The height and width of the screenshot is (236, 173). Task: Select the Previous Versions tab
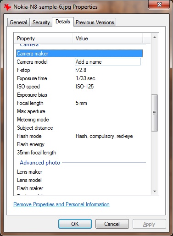point(95,22)
